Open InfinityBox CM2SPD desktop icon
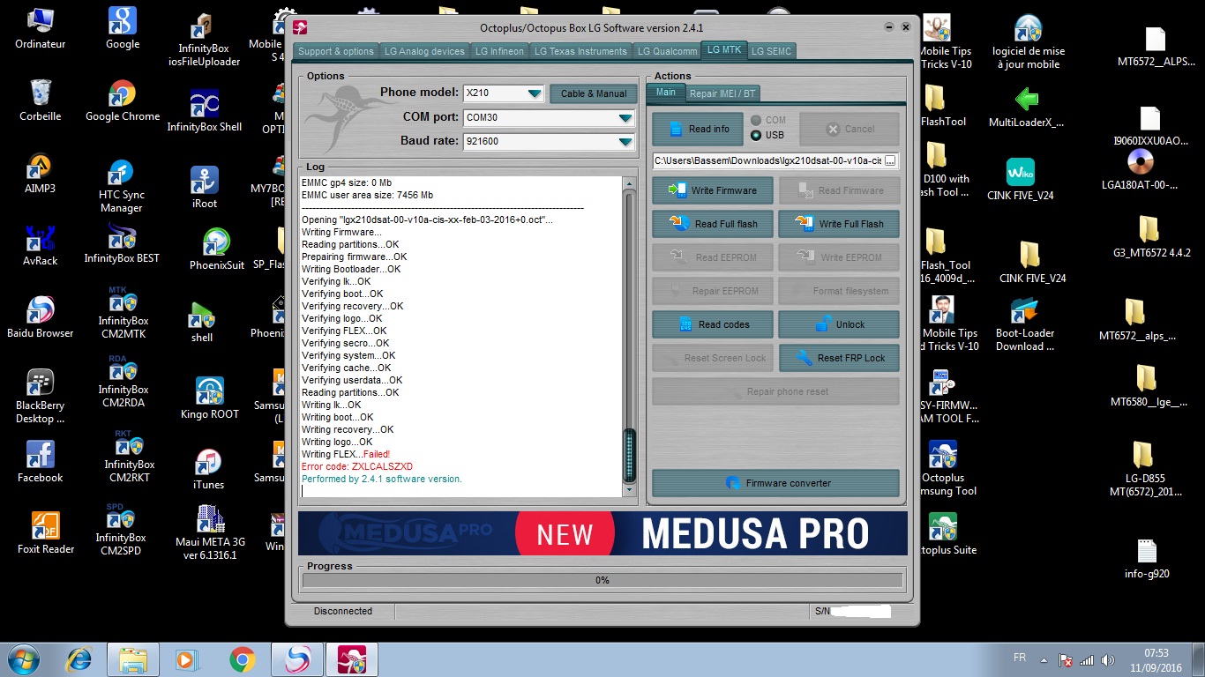Screen dimensions: 1205x677 tap(123, 530)
